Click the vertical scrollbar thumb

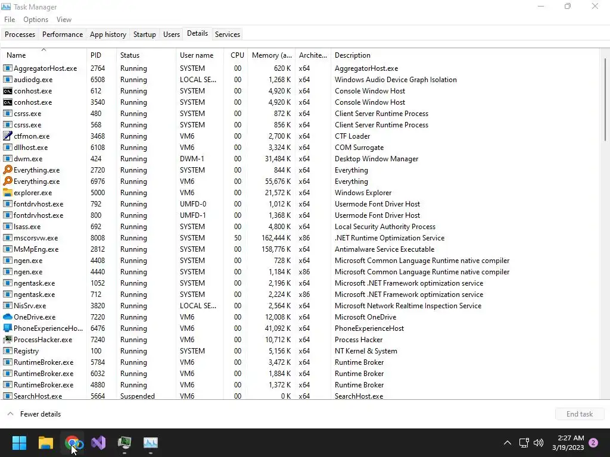[x=605, y=99]
